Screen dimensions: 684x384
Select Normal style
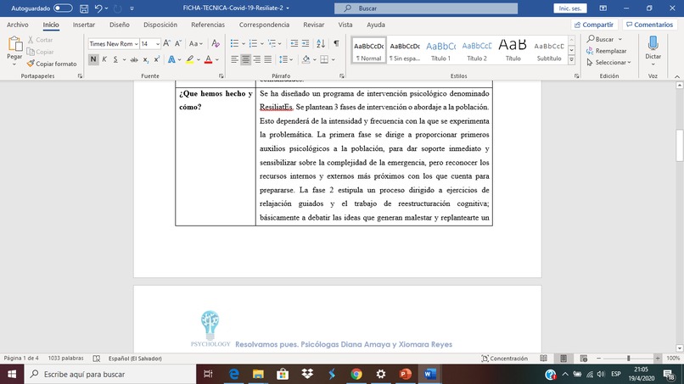point(368,51)
